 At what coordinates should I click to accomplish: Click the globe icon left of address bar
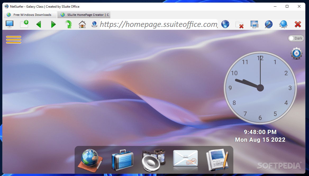point(94,24)
